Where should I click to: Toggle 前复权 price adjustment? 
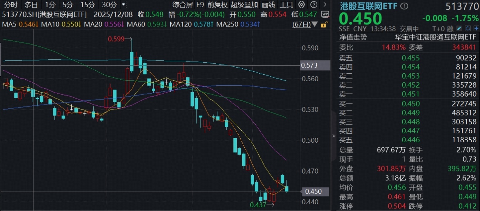218,5
